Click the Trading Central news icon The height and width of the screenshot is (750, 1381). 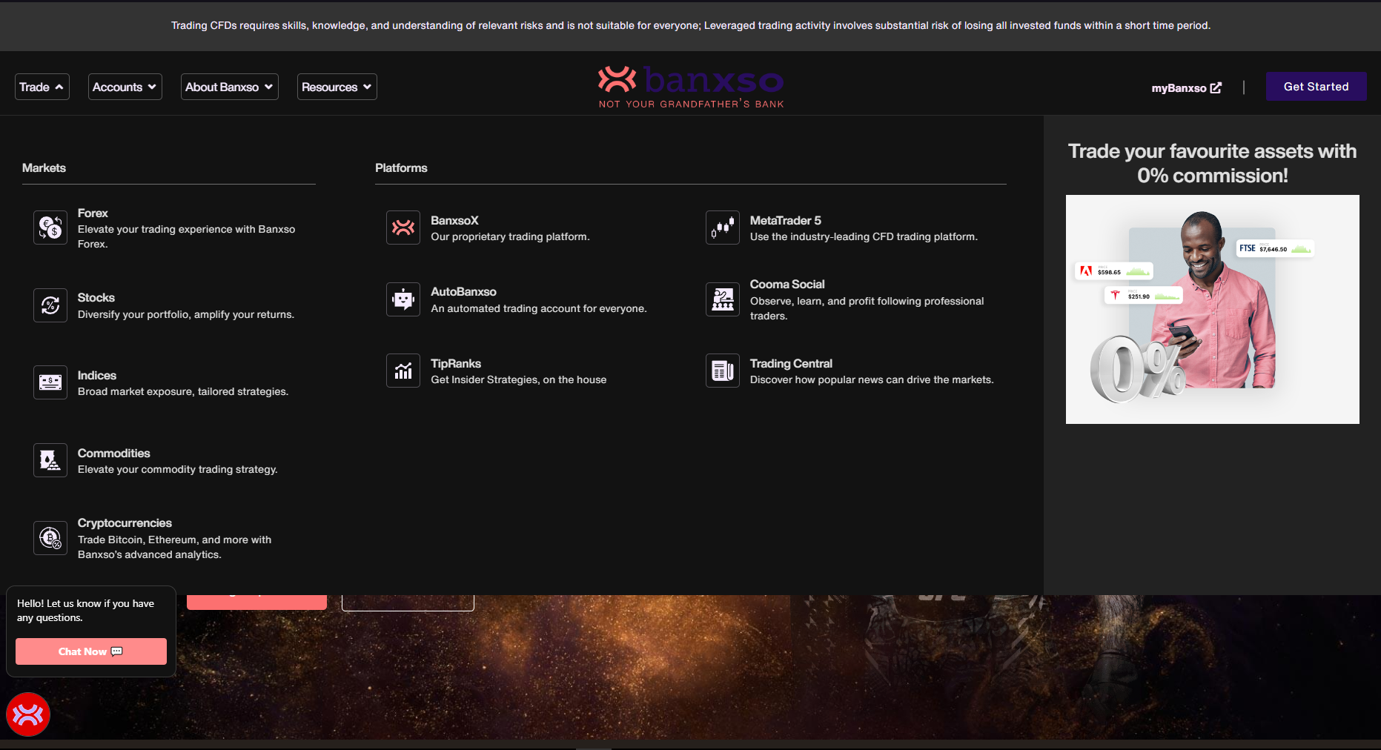[x=723, y=371]
